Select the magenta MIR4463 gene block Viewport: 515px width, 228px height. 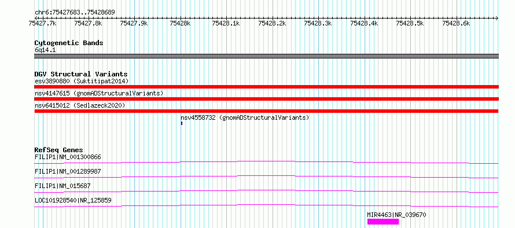(x=383, y=222)
